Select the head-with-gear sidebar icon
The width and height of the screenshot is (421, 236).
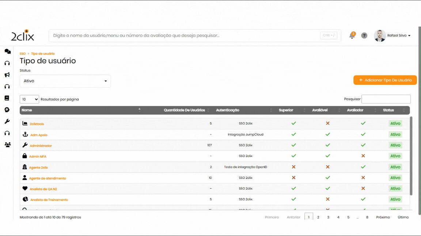(7, 110)
